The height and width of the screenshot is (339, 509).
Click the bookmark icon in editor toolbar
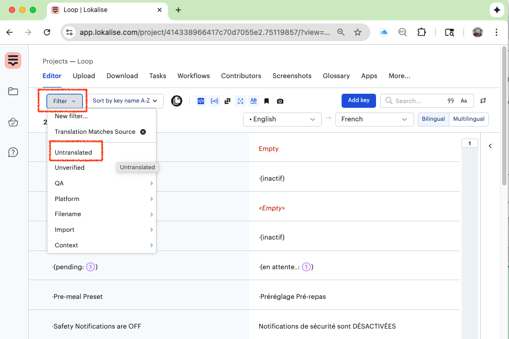point(266,101)
